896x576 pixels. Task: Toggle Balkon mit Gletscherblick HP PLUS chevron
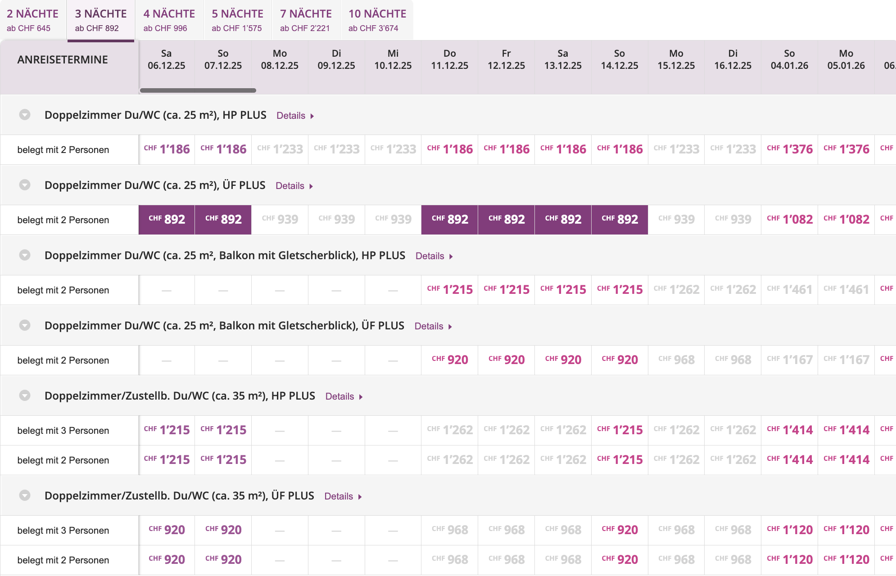pos(25,255)
